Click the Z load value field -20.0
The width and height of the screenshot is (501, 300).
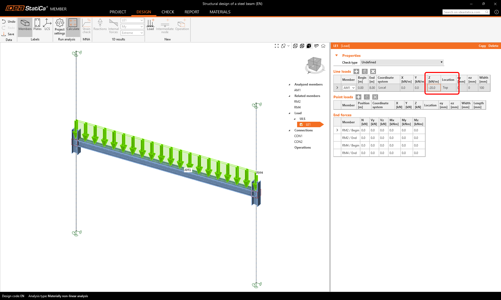[x=433, y=88]
